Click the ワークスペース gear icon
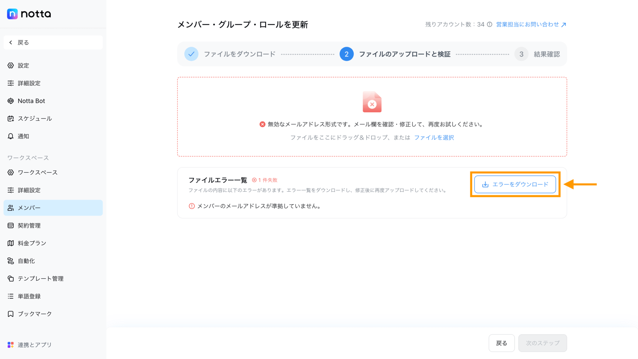 [x=11, y=172]
